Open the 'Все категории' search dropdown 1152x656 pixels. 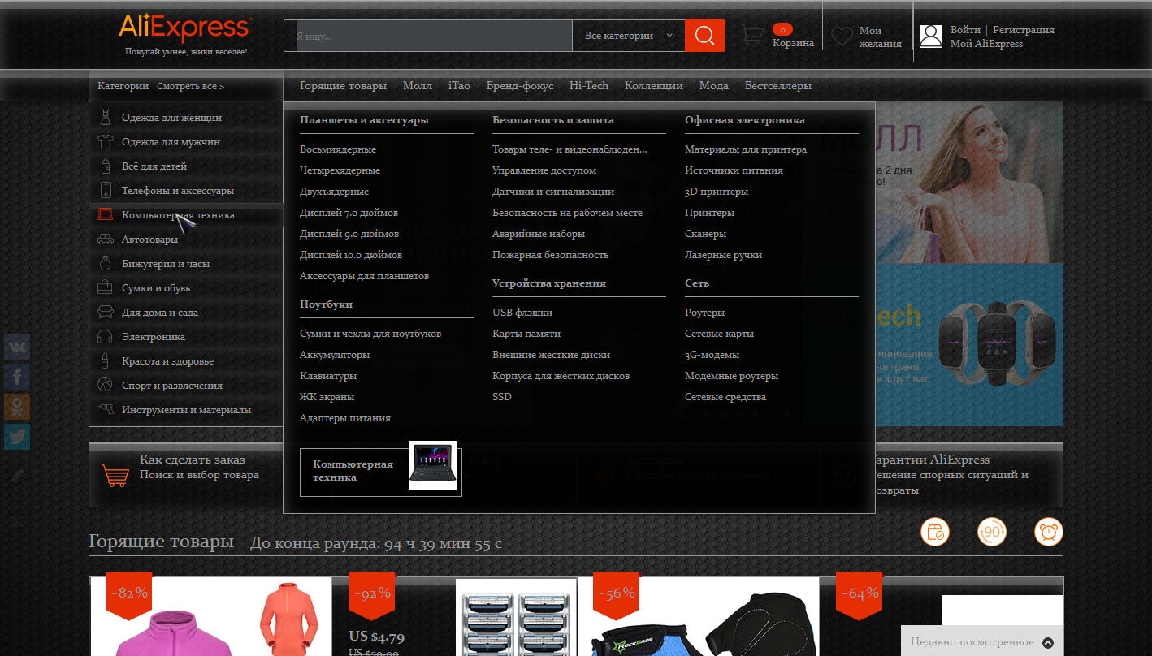click(x=629, y=36)
